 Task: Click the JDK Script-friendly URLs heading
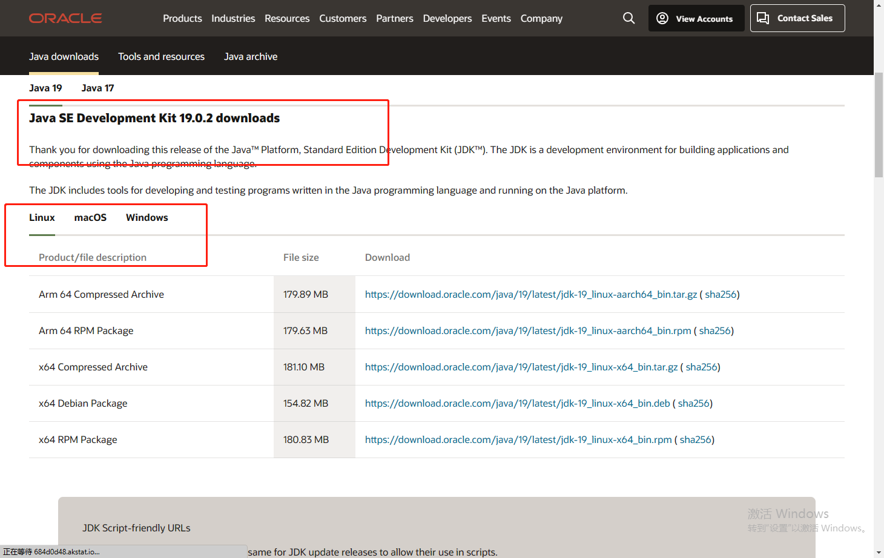point(136,528)
